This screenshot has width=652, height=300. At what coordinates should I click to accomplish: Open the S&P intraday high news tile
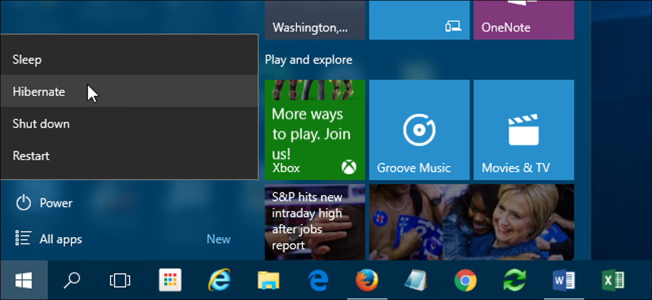point(315,222)
